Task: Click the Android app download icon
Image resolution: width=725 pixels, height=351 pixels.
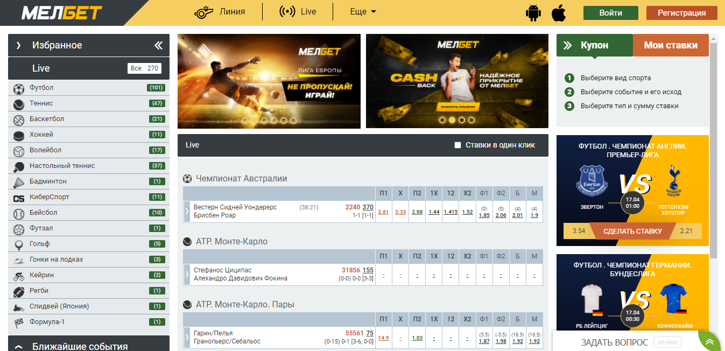Action: [533, 12]
